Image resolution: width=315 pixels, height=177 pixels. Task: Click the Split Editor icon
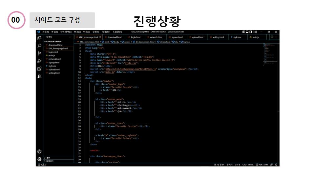click(x=272, y=37)
